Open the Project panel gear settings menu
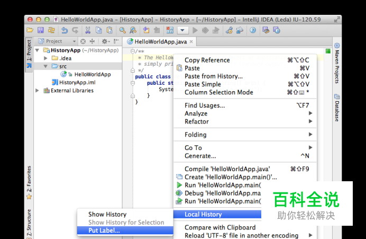366x239 pixels. pos(105,41)
